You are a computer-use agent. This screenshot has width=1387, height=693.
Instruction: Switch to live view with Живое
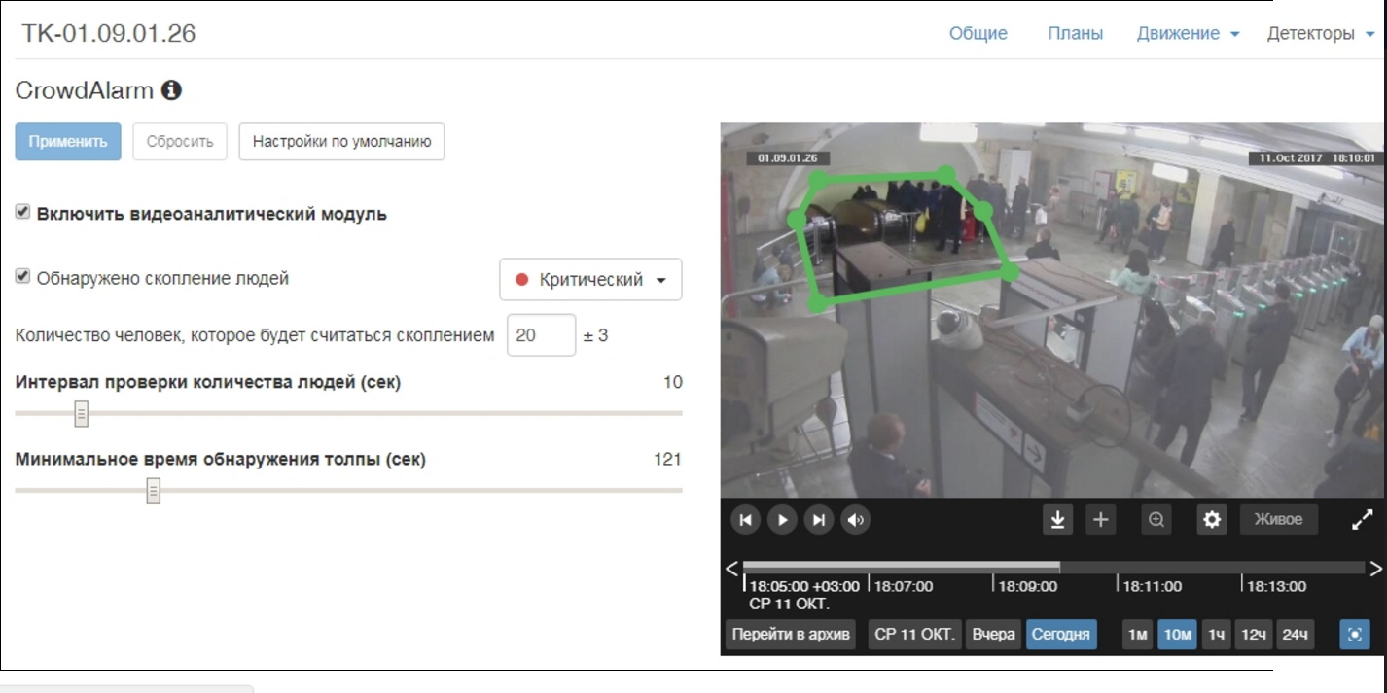(1278, 520)
